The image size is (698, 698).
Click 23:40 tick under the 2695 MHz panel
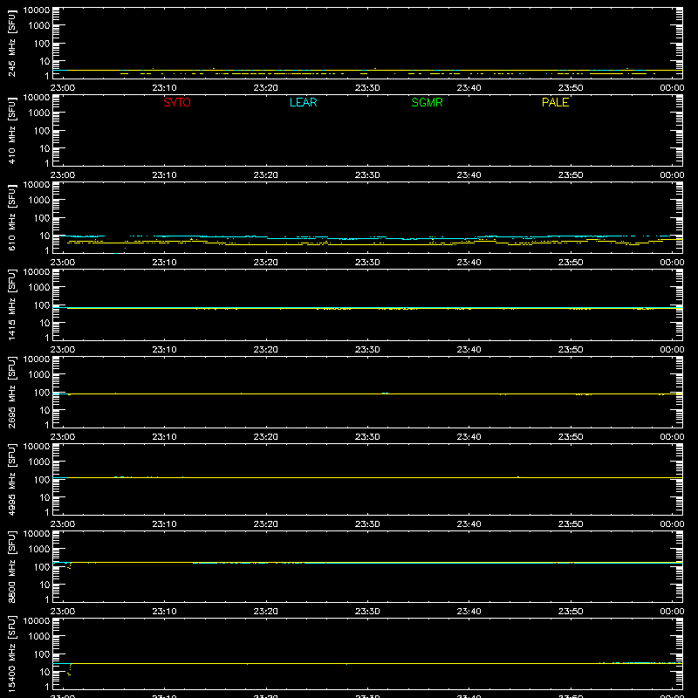[469, 437]
